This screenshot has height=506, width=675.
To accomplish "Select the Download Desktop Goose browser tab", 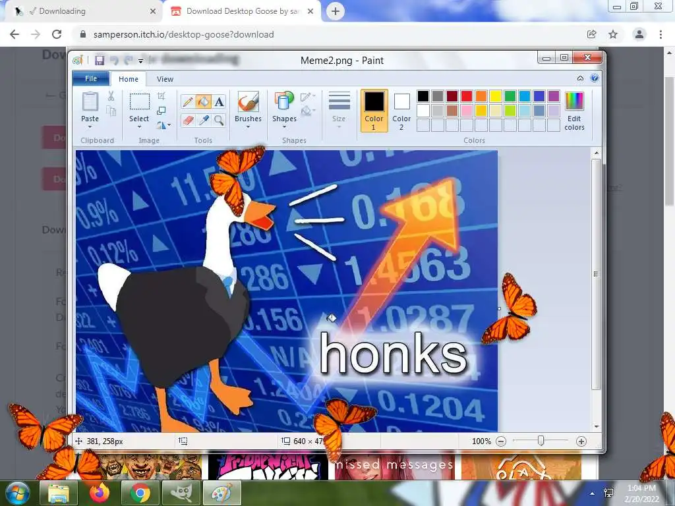I will 241,11.
